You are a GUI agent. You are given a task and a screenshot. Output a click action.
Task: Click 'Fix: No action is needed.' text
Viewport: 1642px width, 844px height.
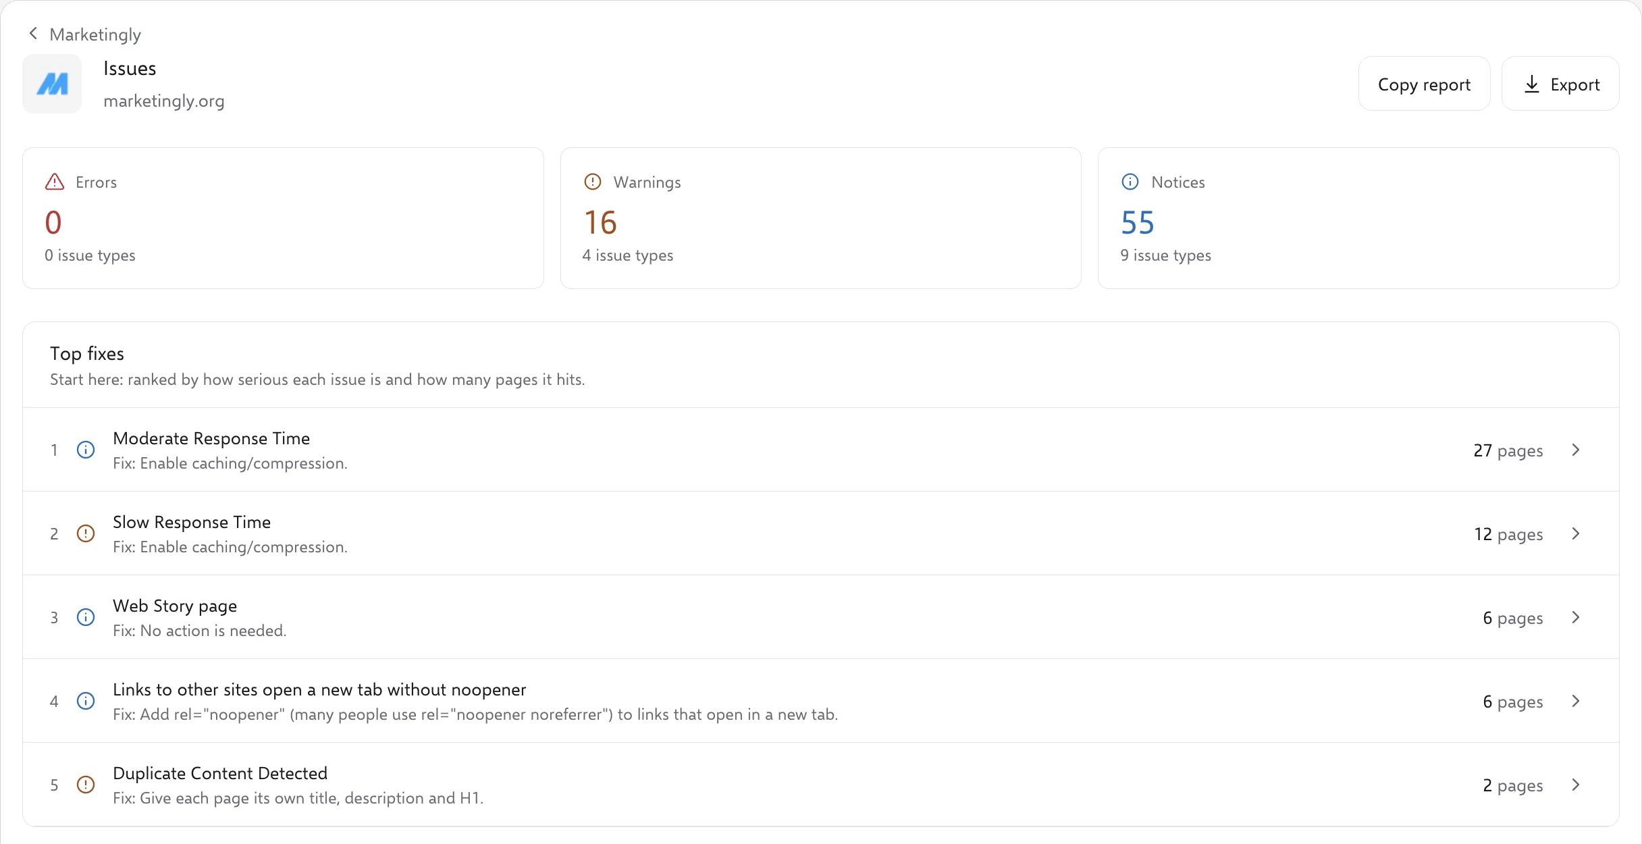200,631
